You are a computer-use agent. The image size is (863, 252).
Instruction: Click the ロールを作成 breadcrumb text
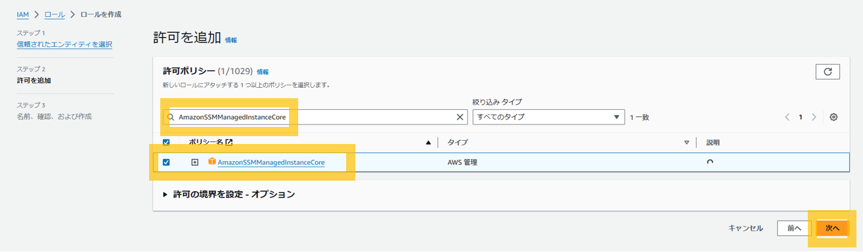click(x=100, y=14)
